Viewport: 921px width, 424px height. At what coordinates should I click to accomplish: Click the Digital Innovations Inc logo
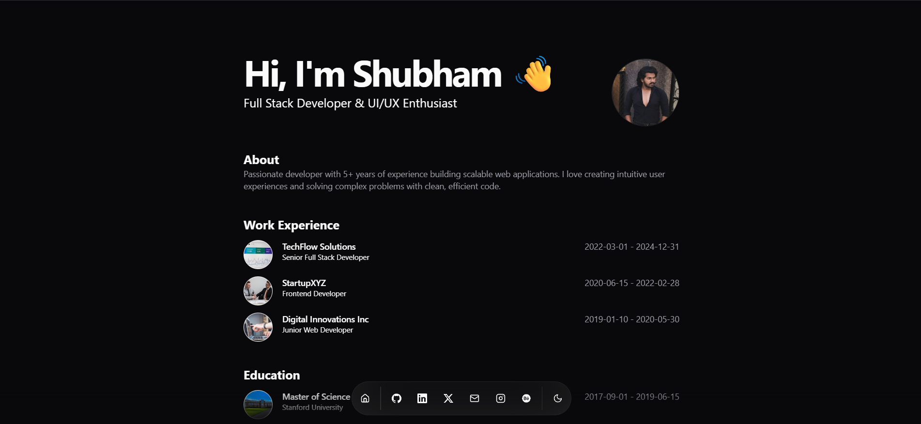coord(258,327)
